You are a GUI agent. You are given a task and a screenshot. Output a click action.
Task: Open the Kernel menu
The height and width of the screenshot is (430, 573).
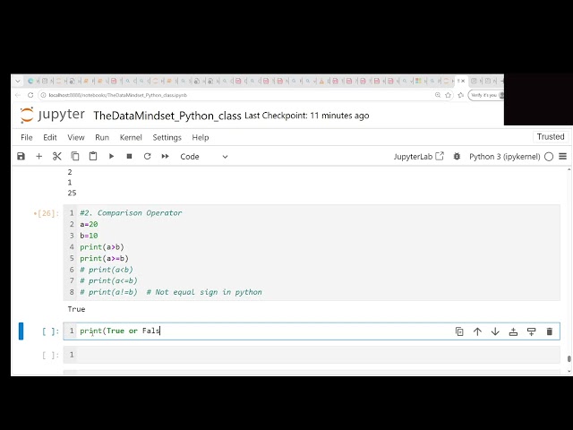coord(131,137)
